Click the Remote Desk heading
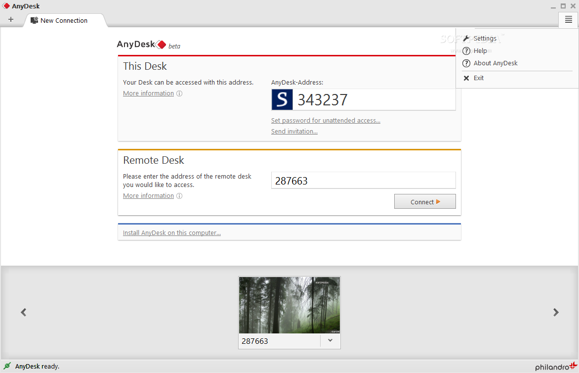The image size is (579, 373). tap(154, 160)
